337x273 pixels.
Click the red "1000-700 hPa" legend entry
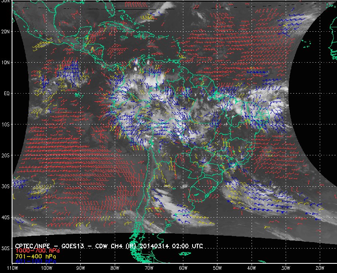coord(37,251)
